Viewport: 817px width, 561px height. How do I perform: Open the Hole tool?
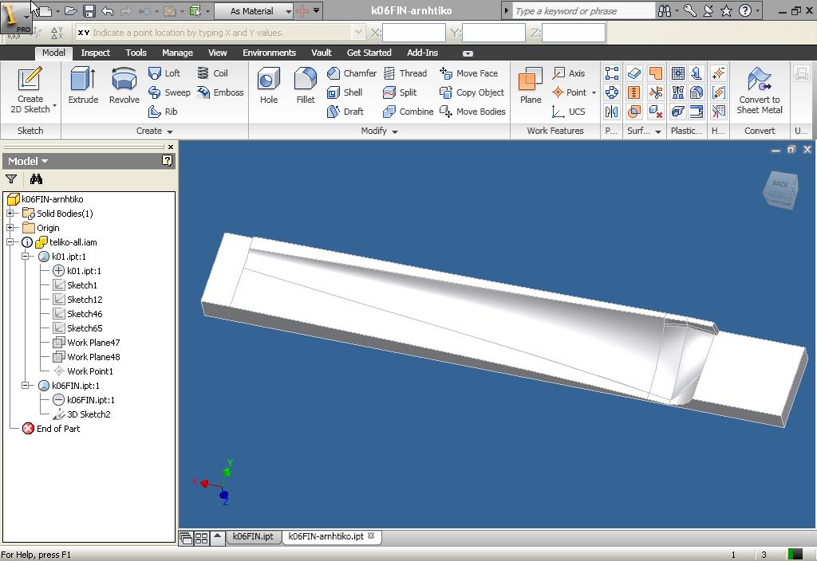pyautogui.click(x=269, y=86)
